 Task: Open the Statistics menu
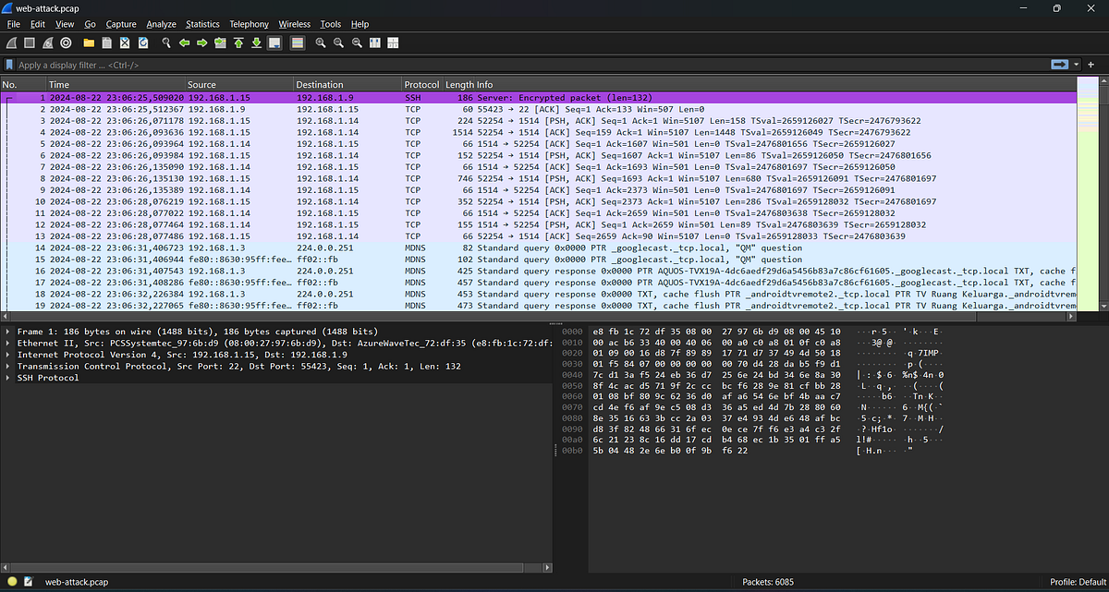point(202,24)
